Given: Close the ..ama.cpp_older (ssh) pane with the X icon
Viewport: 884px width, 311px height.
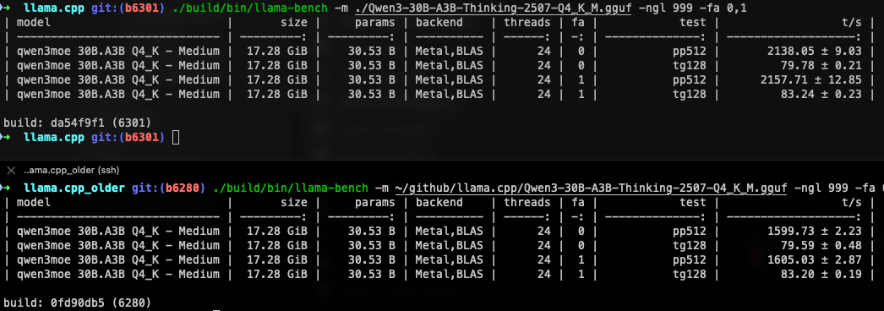Looking at the screenshot, I should [x=10, y=170].
